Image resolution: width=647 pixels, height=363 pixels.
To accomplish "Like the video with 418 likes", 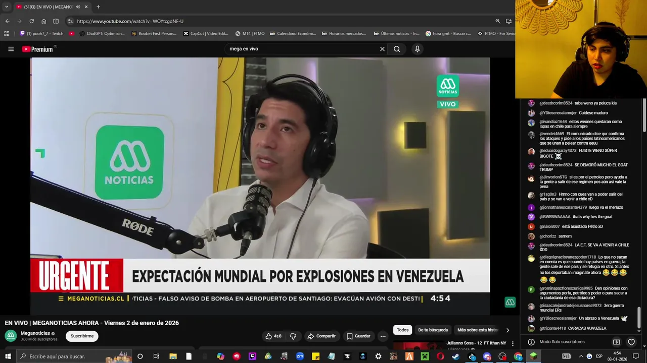I will coord(273,336).
